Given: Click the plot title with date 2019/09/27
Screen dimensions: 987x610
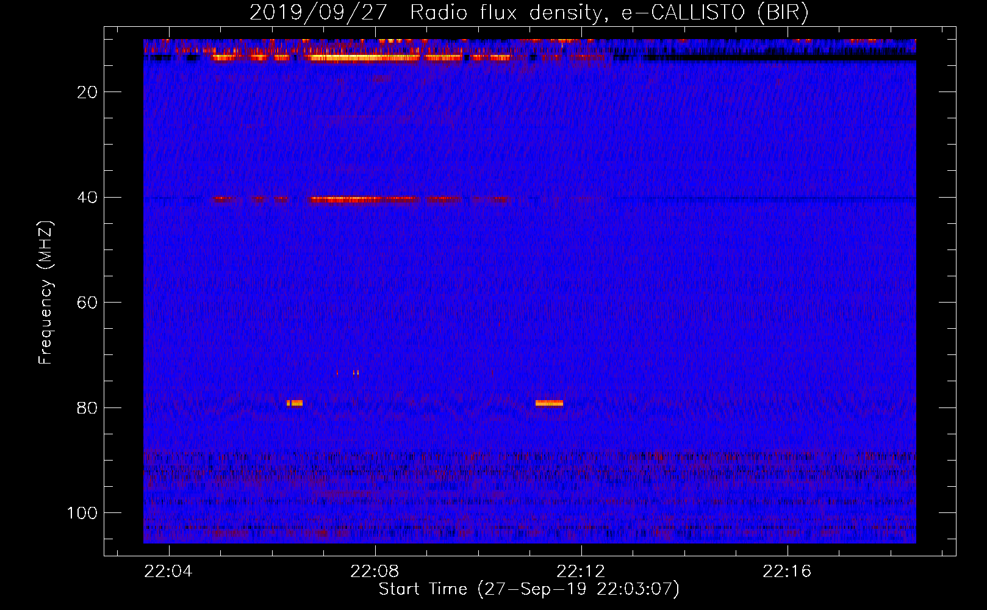Looking at the screenshot, I should click(529, 12).
